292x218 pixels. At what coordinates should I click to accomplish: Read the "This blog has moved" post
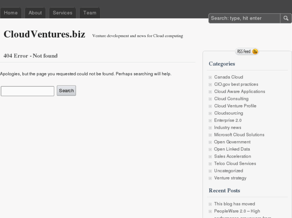click(234, 204)
